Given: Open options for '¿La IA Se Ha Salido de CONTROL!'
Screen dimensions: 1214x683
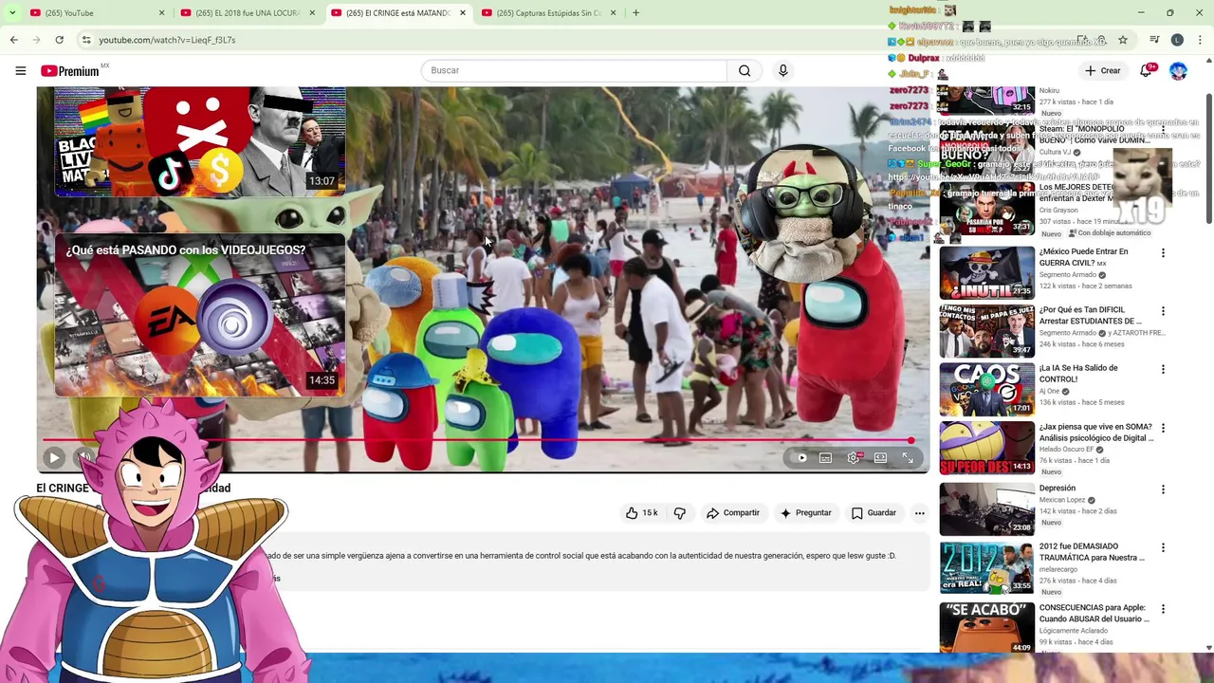Looking at the screenshot, I should click(1163, 370).
